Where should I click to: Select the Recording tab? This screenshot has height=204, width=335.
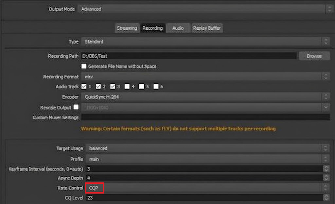[152, 28]
